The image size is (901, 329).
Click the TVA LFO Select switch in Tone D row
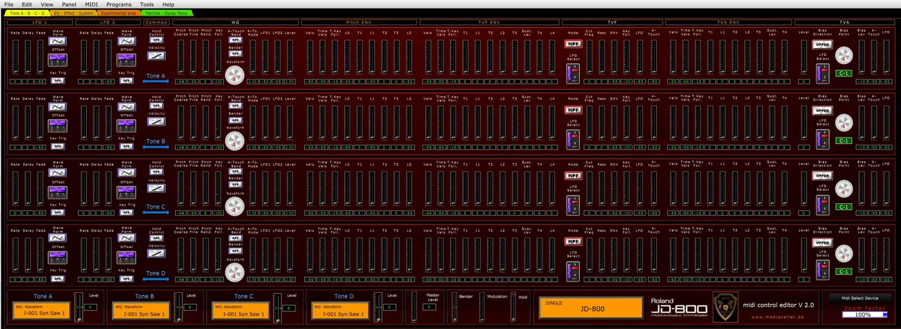(823, 270)
